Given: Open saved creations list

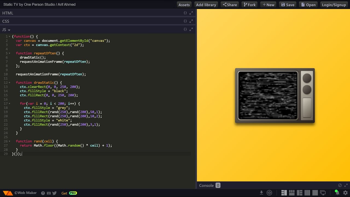Looking at the screenshot, I should pyautogui.click(x=308, y=5).
